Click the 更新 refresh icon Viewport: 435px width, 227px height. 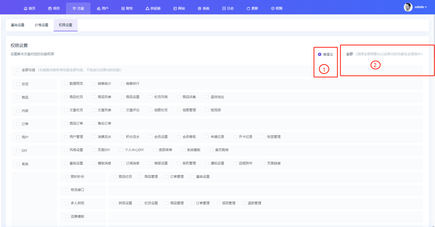pyautogui.click(x=248, y=9)
